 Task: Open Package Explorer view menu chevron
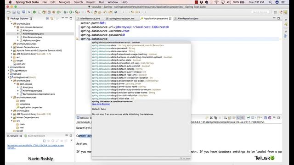(x=62, y=18)
